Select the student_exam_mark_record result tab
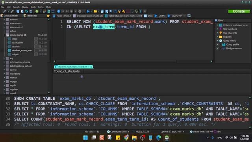252x142 pixels. 74,67
